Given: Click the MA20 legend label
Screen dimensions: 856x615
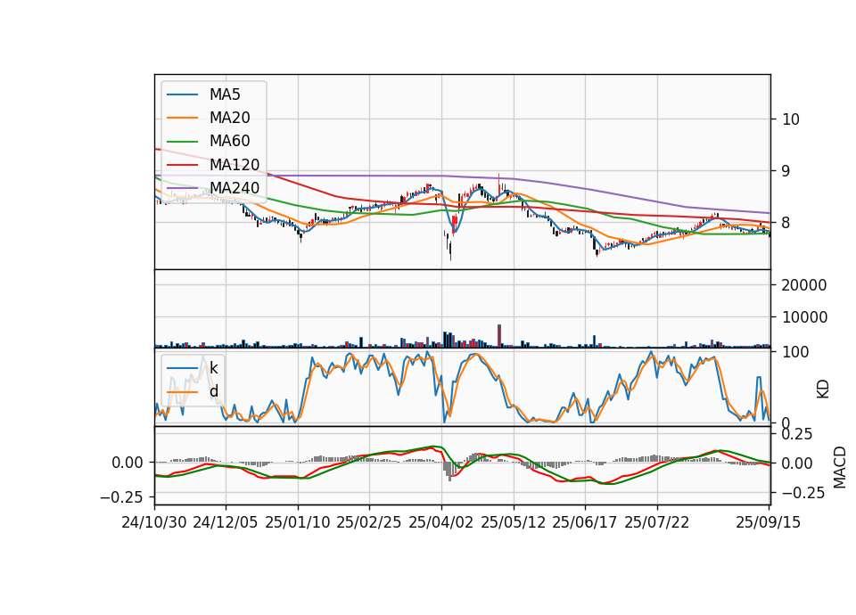Looking at the screenshot, I should click(x=229, y=118).
